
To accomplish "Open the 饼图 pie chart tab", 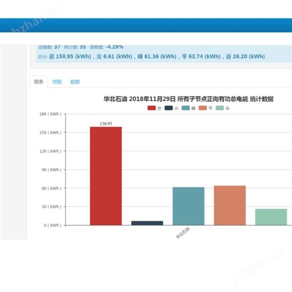I will 57,82.
